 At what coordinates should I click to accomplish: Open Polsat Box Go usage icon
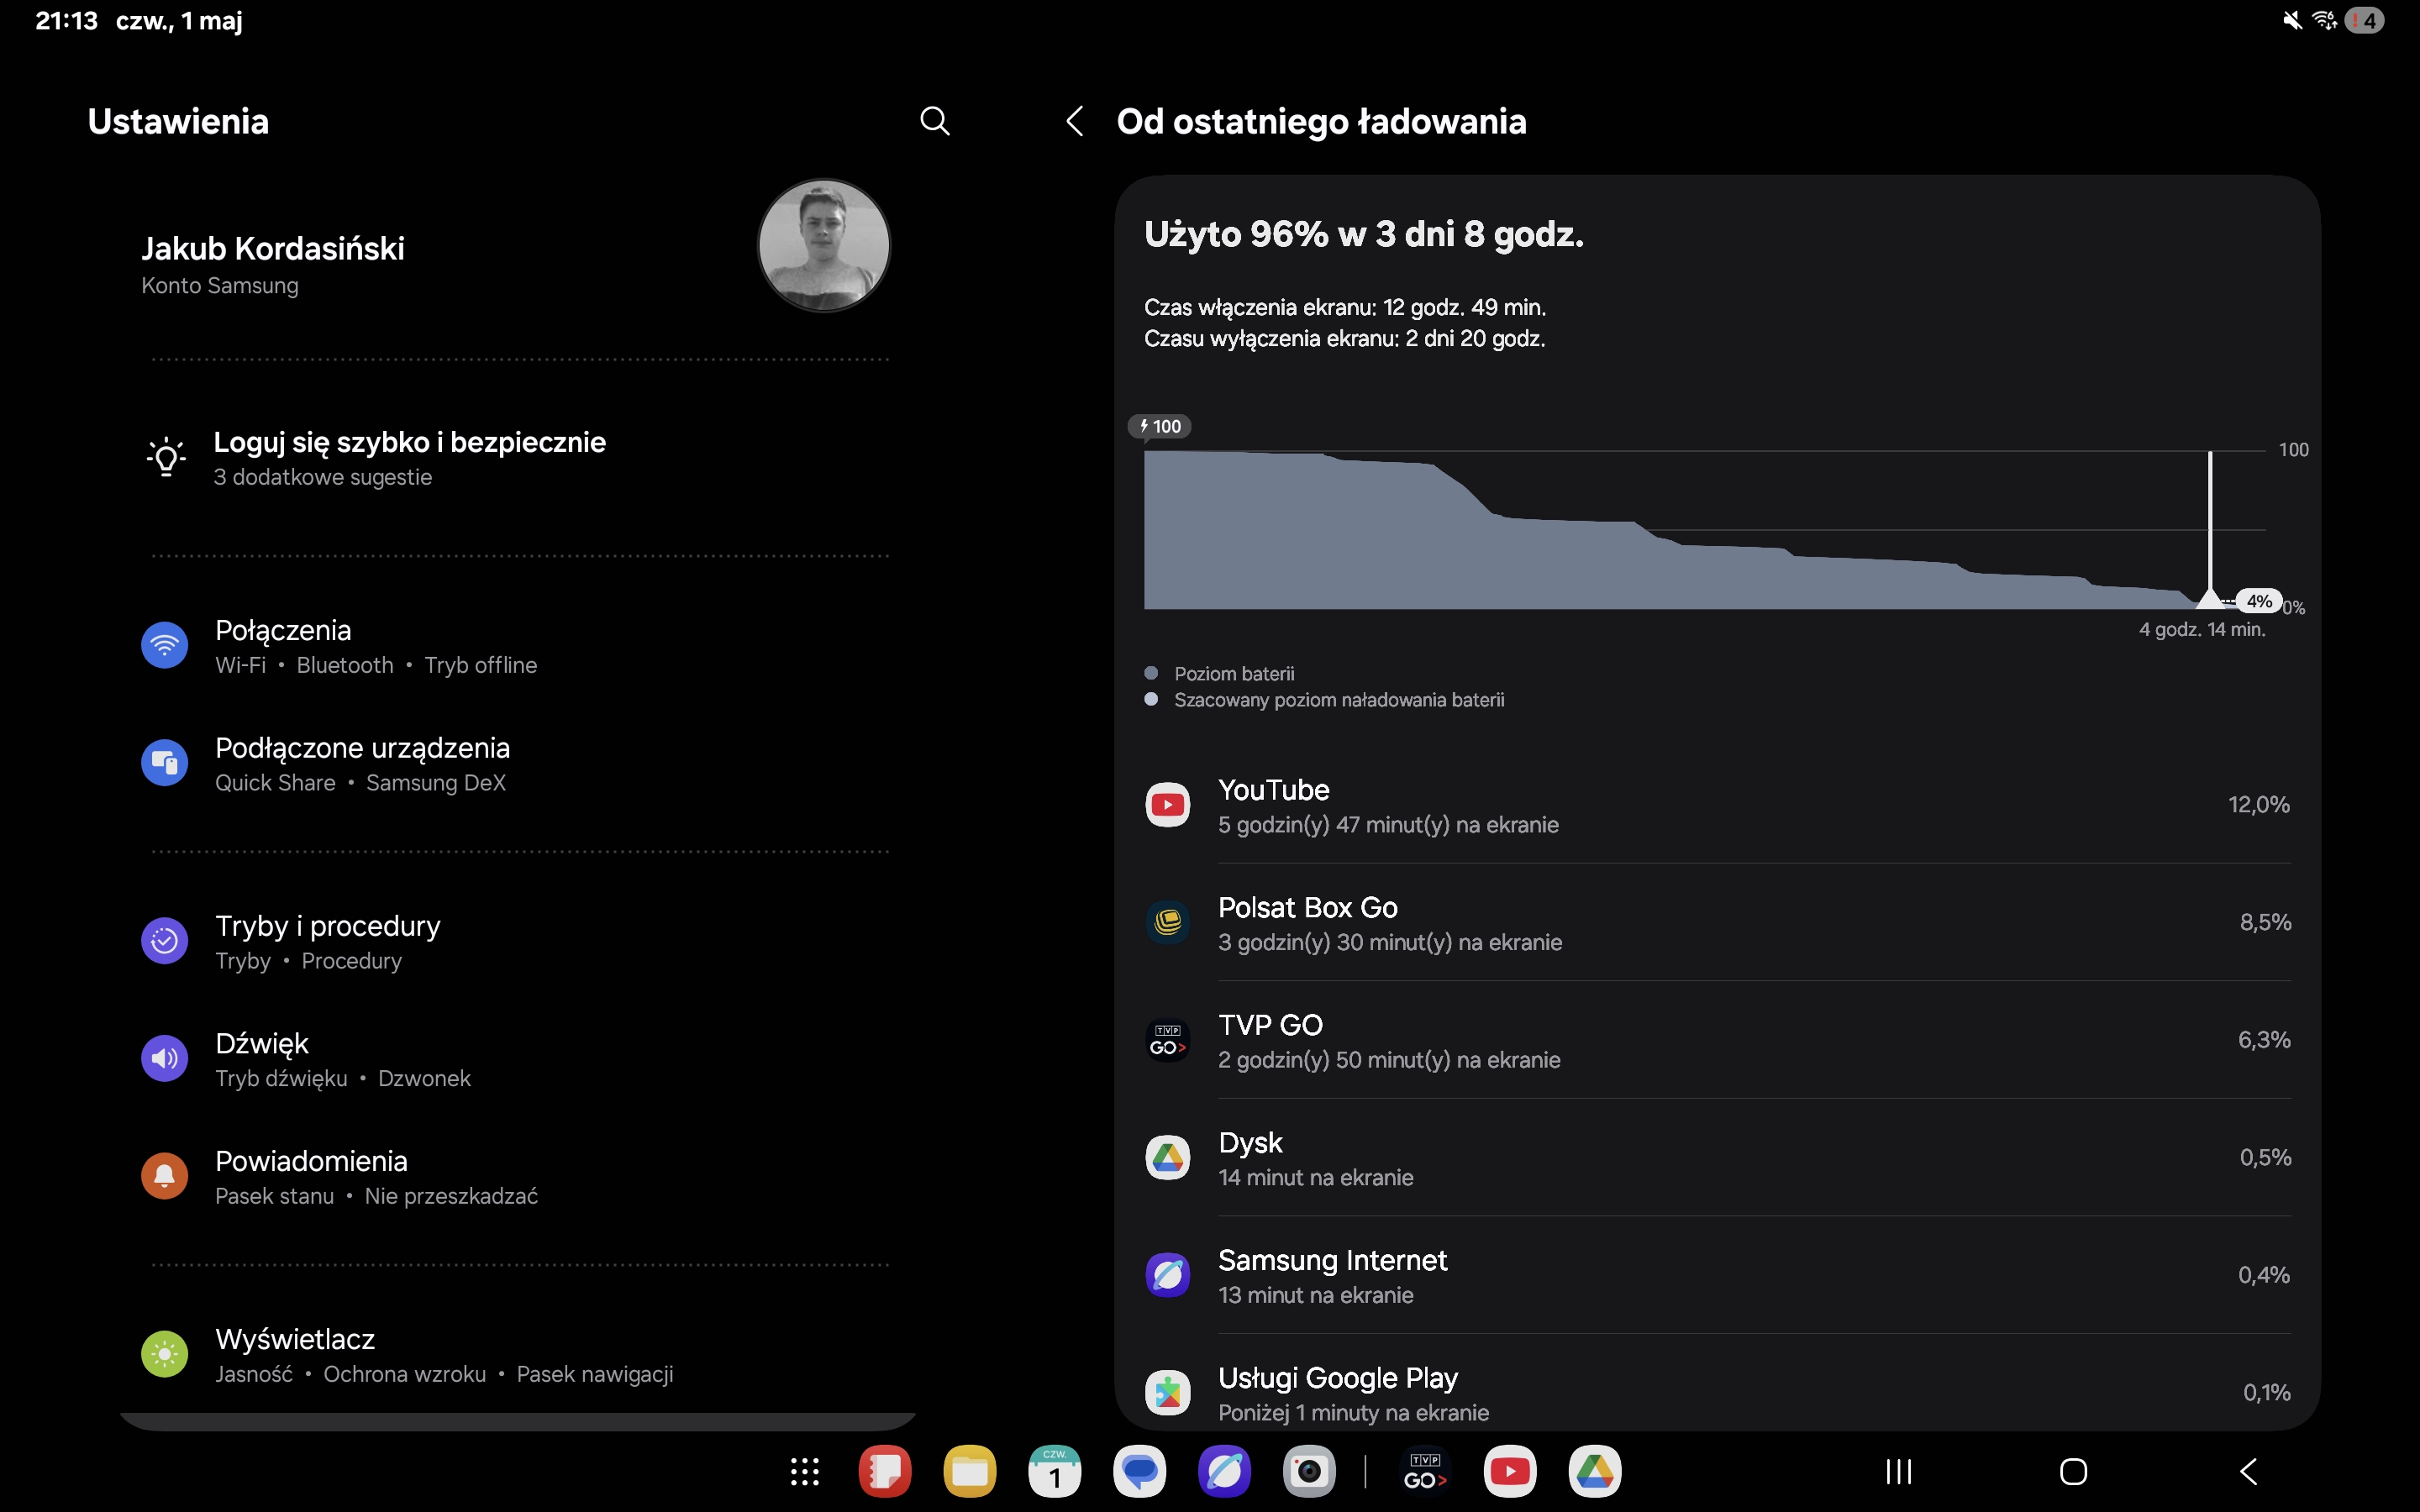coord(1167,922)
